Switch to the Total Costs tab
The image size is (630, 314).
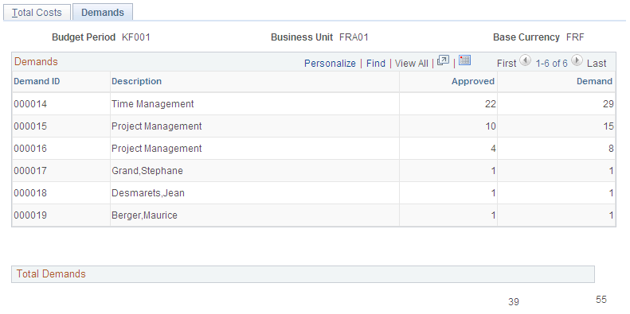37,13
